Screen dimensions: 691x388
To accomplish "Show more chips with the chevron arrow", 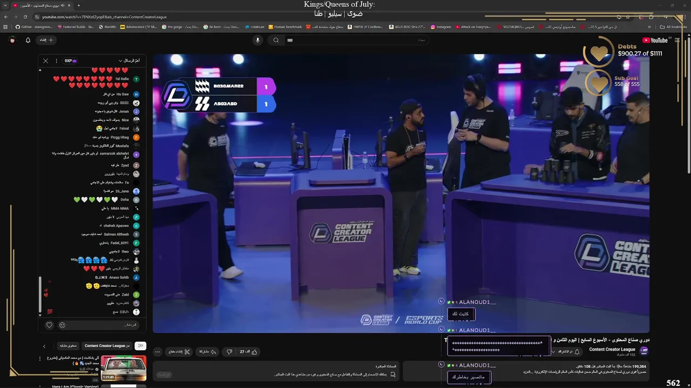I will tap(44, 346).
